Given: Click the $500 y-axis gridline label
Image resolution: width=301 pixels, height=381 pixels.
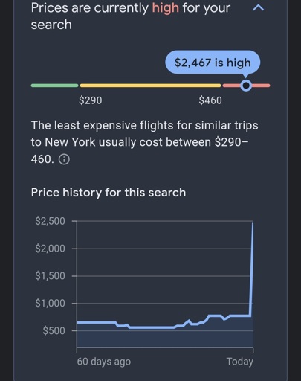Looking at the screenshot, I should tap(54, 330).
